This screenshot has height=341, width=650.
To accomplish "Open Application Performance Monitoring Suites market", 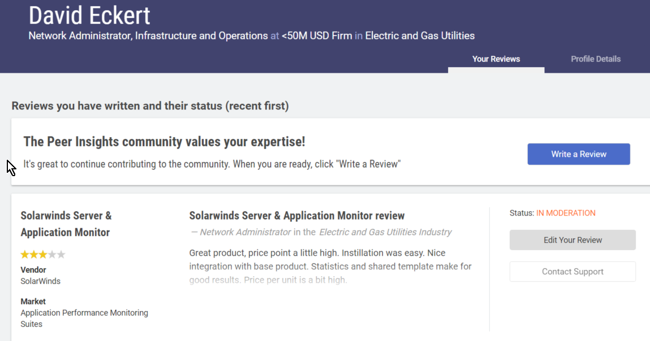I will tap(84, 318).
